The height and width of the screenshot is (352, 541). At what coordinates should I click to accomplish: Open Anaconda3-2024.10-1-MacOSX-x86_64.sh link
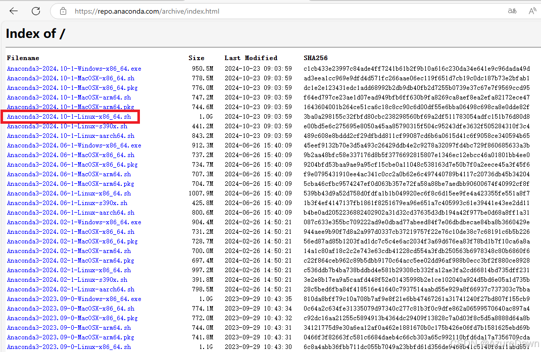(x=71, y=78)
